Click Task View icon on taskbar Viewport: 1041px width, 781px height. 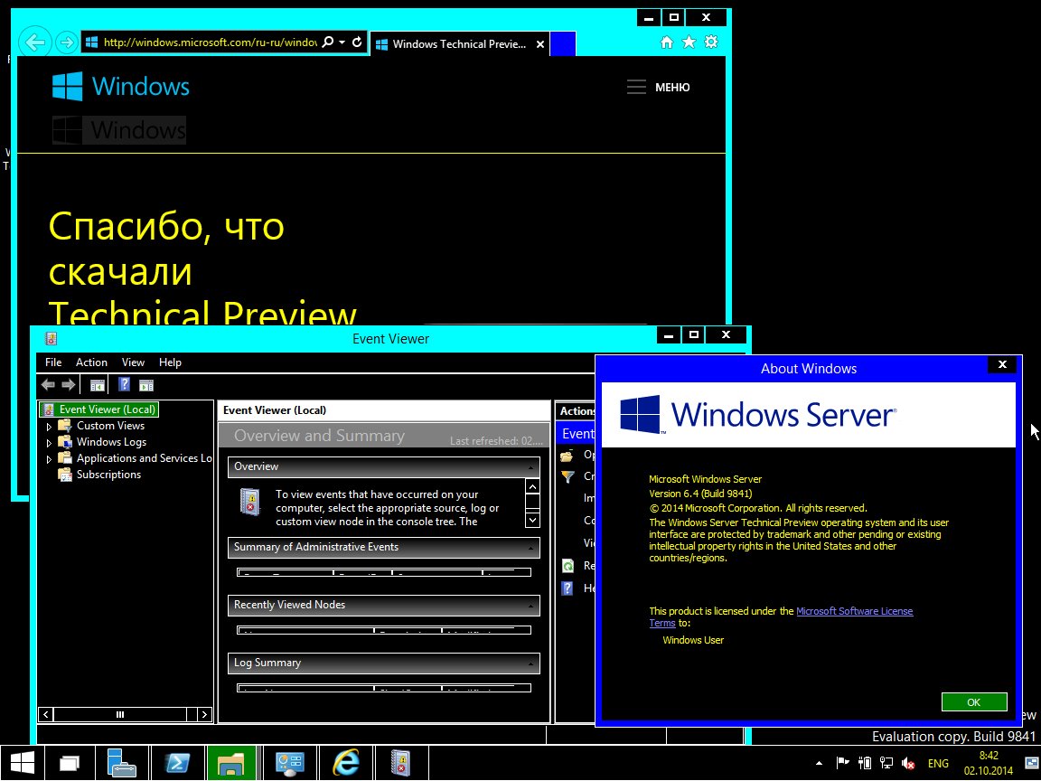click(69, 763)
